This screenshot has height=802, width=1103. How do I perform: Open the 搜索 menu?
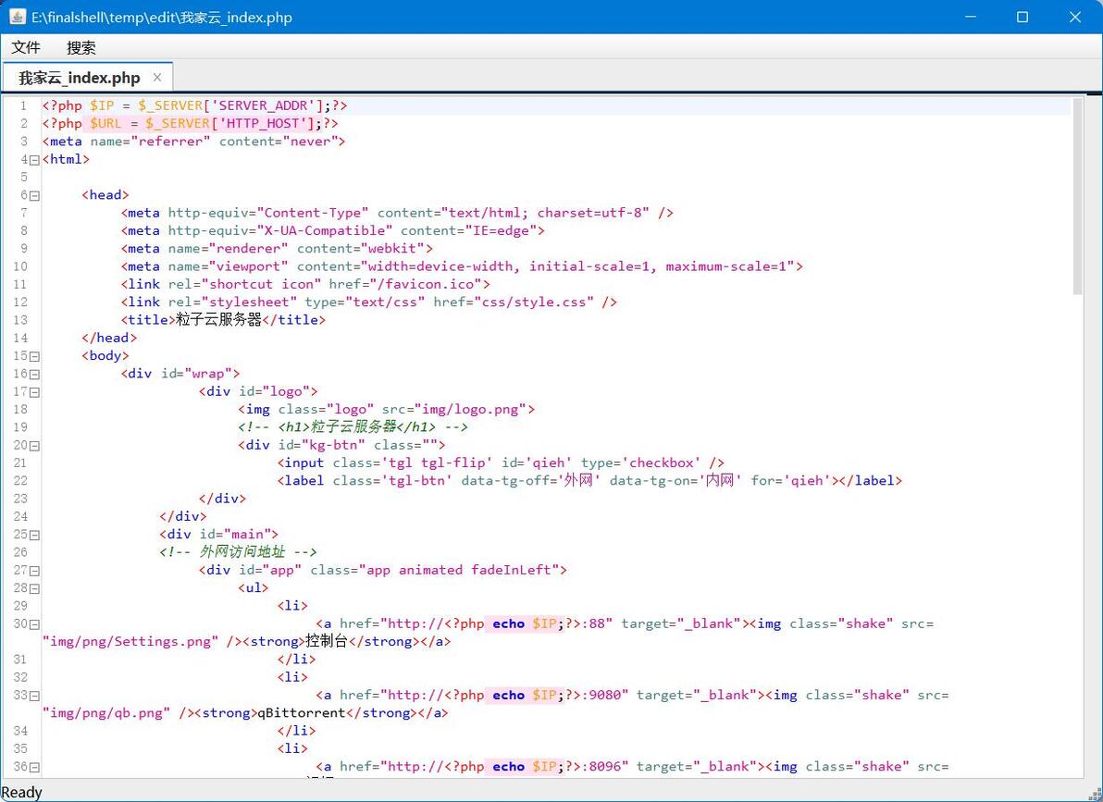coord(81,47)
